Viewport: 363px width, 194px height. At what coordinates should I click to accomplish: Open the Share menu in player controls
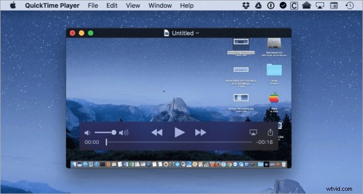pyautogui.click(x=270, y=132)
